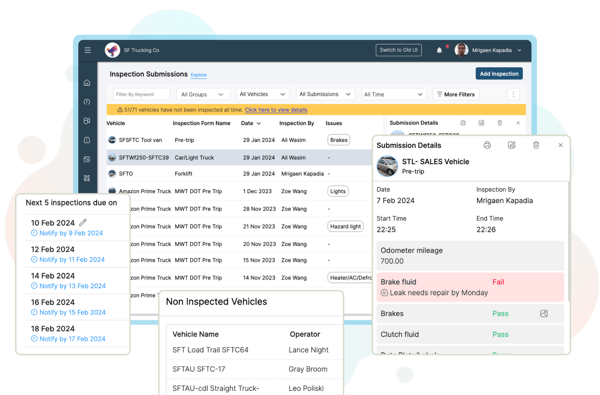Screen dimensions: 600x395
Task: Expand the All Submissions filter
Action: [x=325, y=94]
